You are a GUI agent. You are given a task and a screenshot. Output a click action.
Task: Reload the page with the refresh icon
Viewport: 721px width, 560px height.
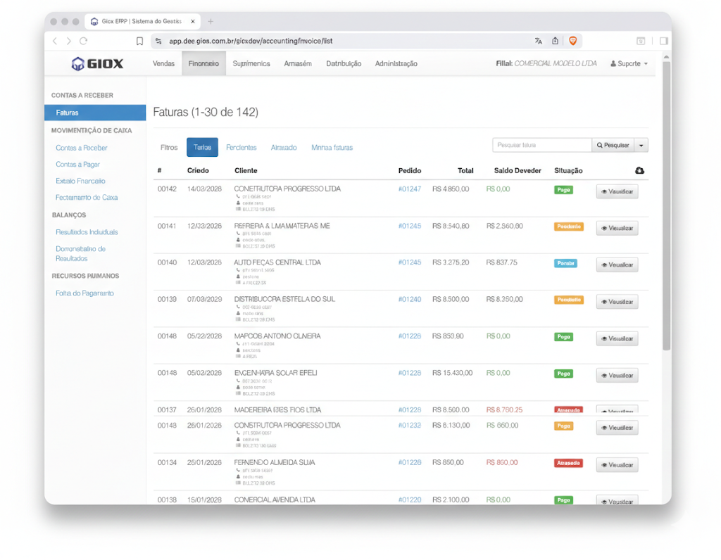pyautogui.click(x=84, y=41)
